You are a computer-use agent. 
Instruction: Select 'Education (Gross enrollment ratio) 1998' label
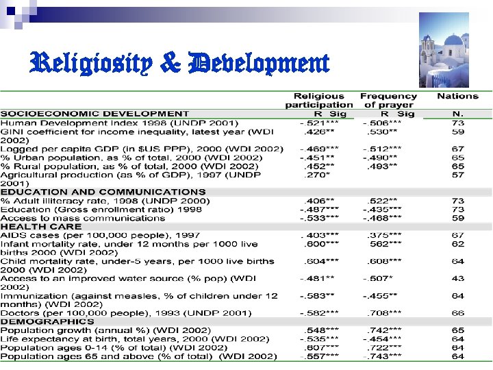(x=101, y=210)
